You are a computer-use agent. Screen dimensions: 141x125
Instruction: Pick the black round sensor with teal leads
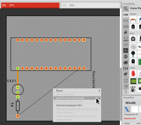click(x=133, y=54)
